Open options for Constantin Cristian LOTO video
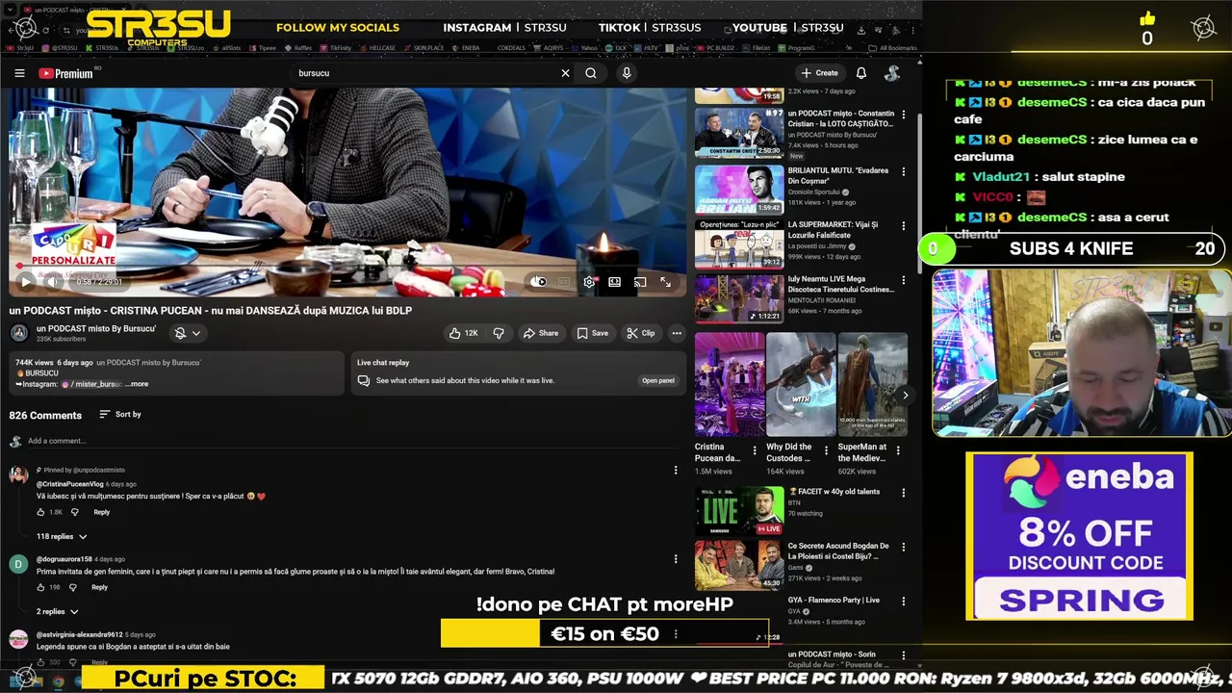1232x693 pixels. coord(903,115)
